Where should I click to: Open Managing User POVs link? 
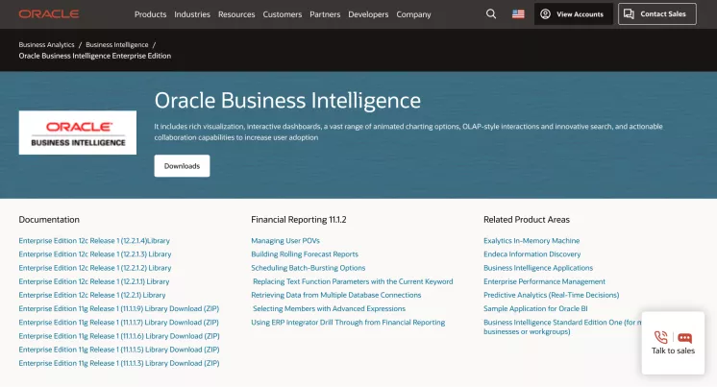[x=285, y=240]
